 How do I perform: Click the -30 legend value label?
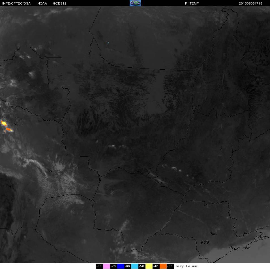click(170, 266)
